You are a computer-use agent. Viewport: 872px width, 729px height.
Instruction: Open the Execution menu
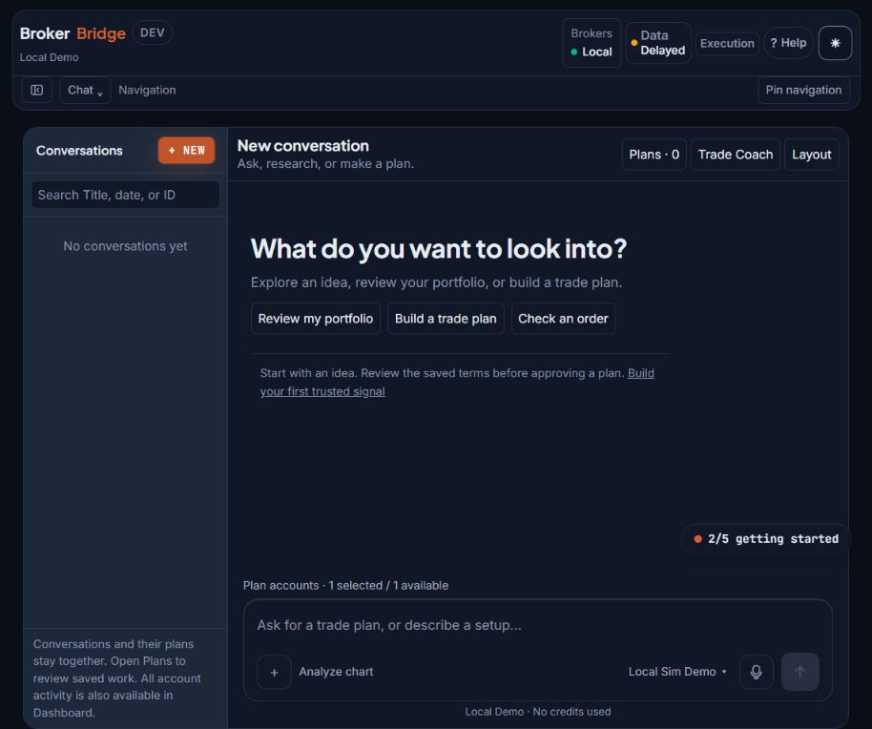(727, 43)
